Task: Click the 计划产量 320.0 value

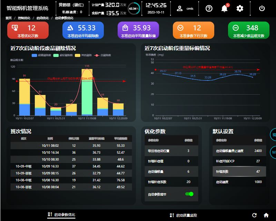Action: tap(112, 5)
